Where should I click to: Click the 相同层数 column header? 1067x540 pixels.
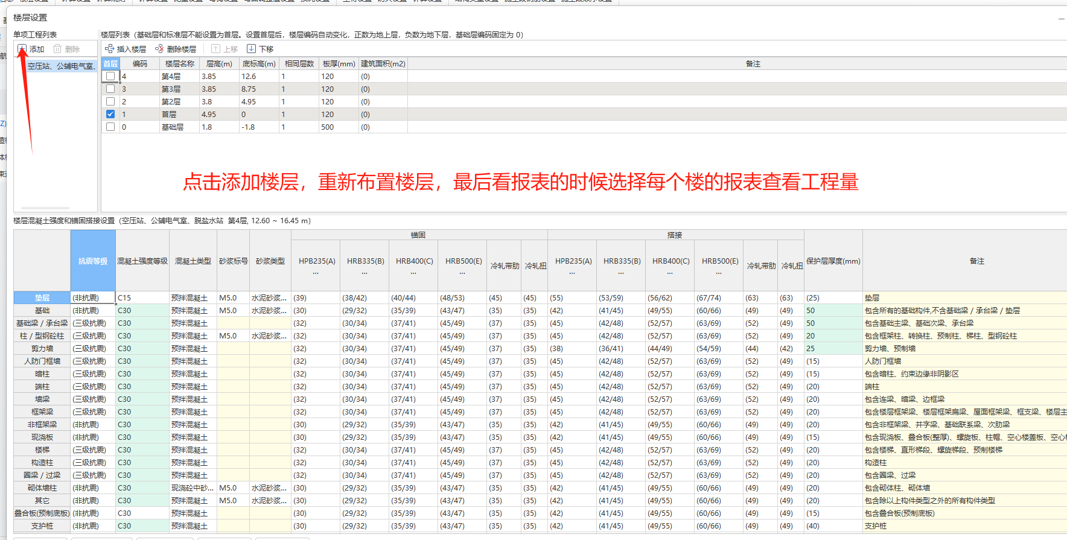tap(299, 63)
